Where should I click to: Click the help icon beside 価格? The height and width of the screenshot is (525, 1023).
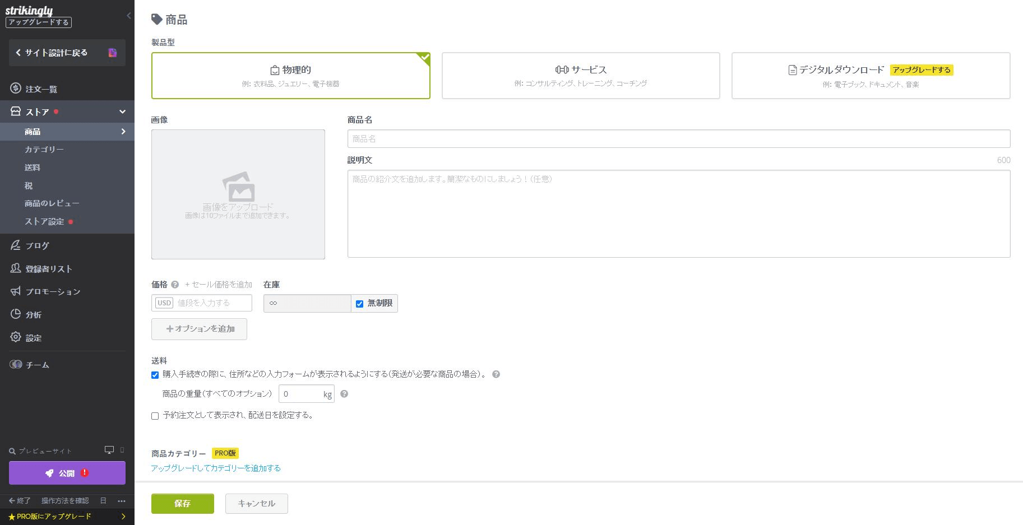click(x=175, y=285)
